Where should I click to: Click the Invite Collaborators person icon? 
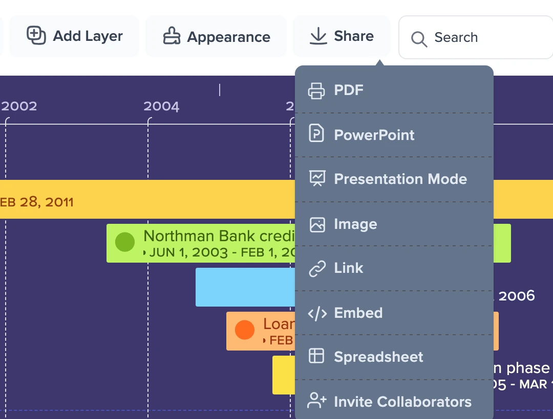click(317, 401)
